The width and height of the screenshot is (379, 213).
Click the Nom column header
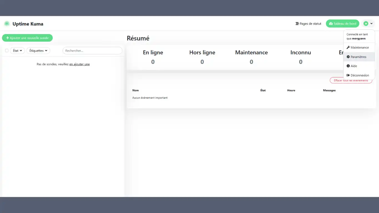point(135,90)
